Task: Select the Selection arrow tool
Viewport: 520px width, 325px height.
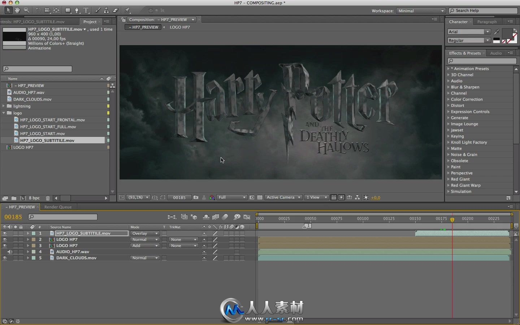Action: click(x=8, y=10)
